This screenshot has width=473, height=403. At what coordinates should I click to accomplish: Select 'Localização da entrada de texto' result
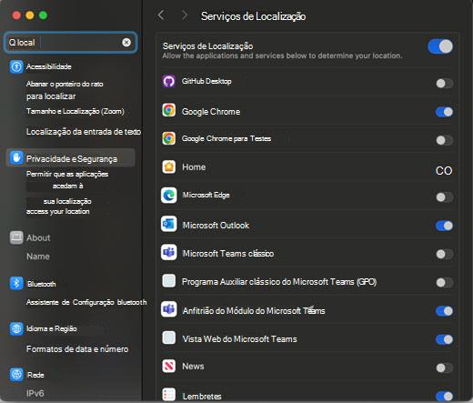[84, 132]
